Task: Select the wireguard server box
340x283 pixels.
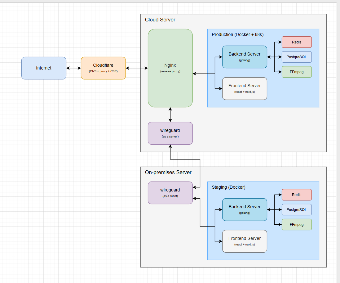Action: 170,133
